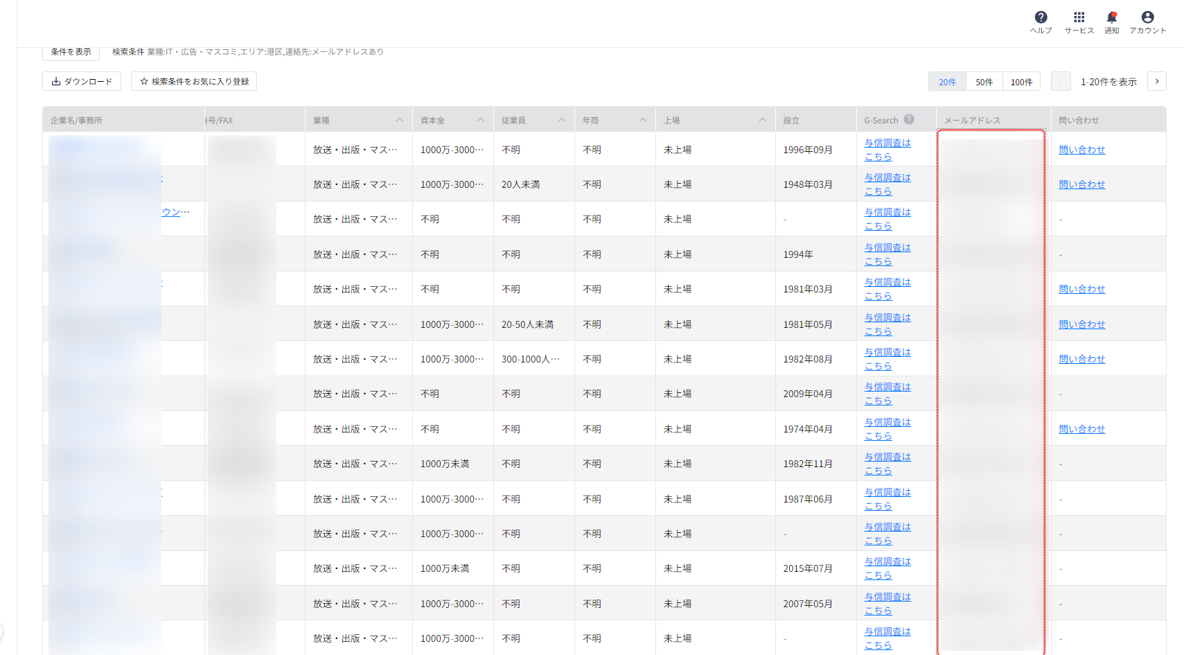1184x655 pixels.
Task: Sort by 資本金 column arrow
Action: (481, 120)
